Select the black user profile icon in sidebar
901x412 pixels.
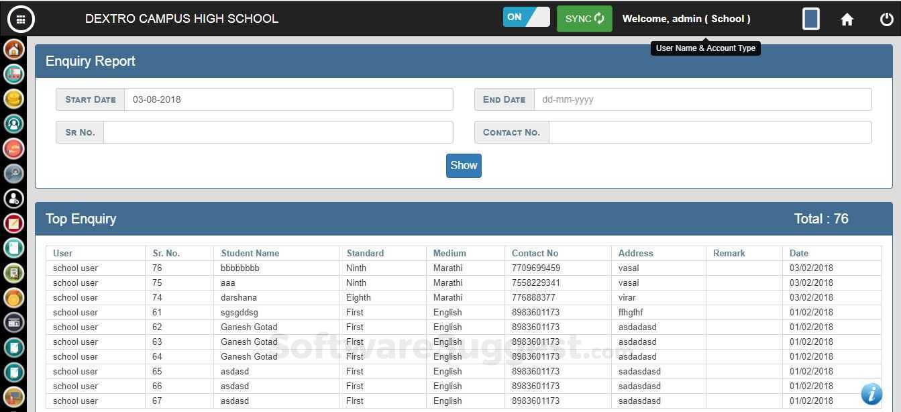click(x=13, y=198)
